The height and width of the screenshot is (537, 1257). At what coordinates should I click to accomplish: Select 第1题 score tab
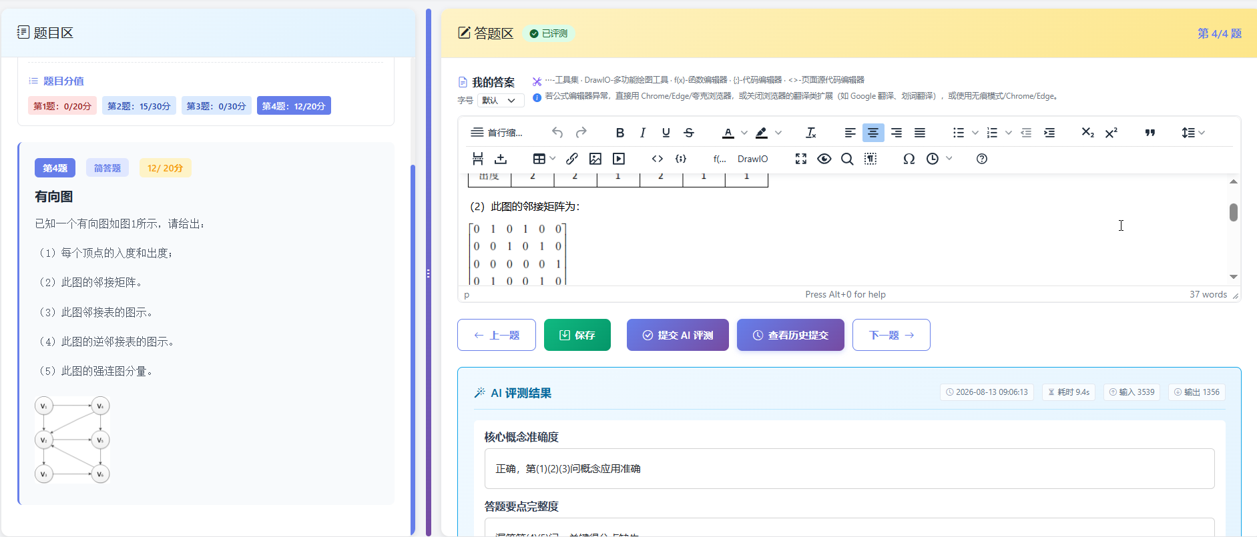pos(62,106)
